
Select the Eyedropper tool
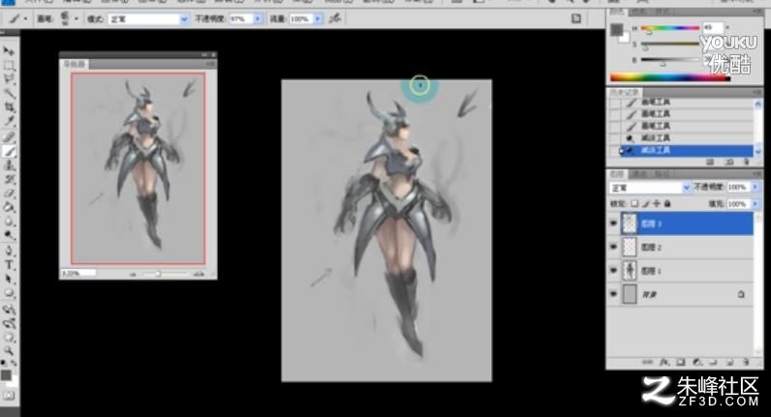tap(9, 121)
